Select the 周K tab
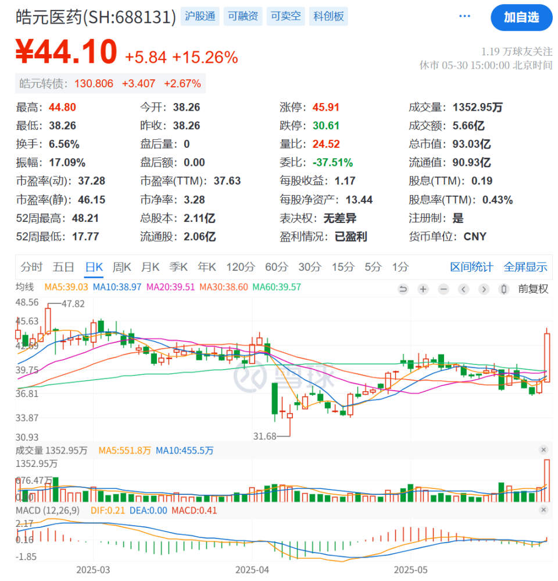The width and height of the screenshot is (558, 581). [x=121, y=267]
